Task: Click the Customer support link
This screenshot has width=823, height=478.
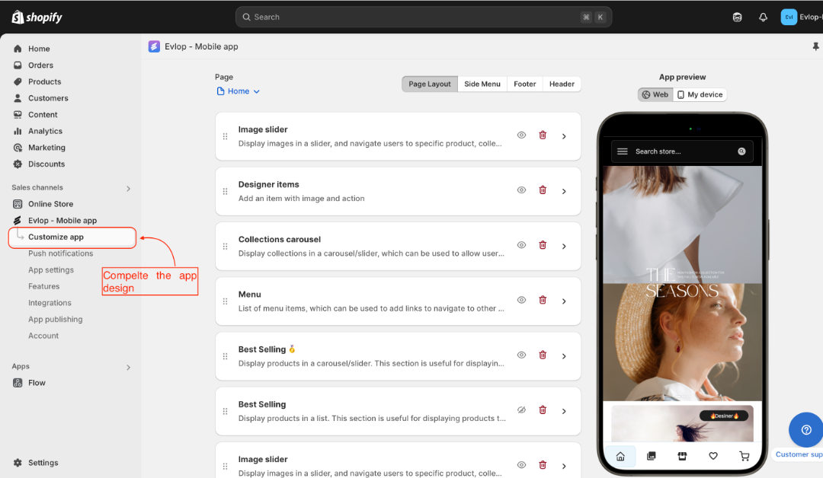Action: (x=798, y=454)
